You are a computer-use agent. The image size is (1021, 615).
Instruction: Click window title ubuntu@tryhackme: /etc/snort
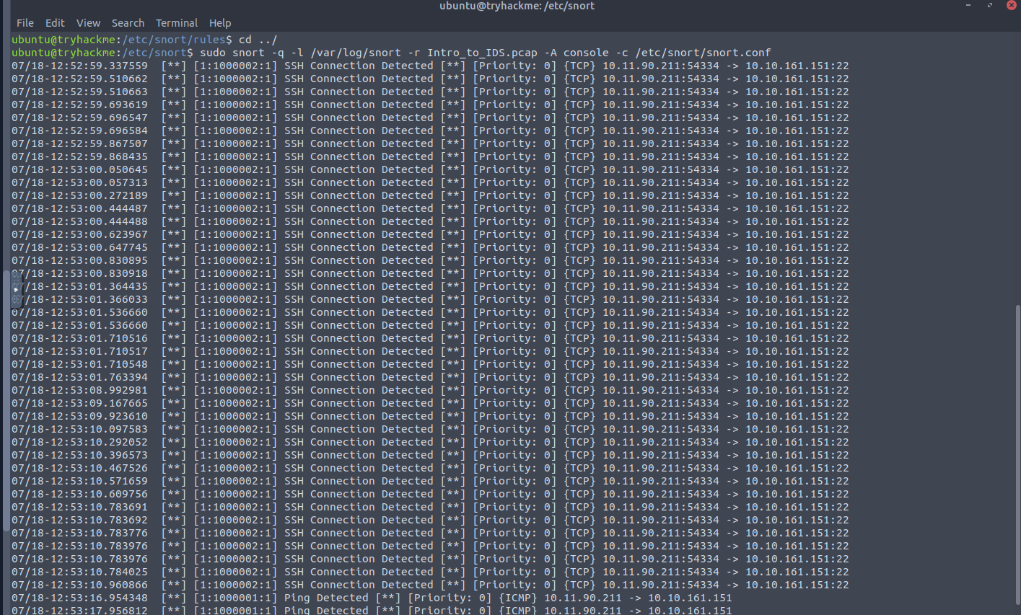[x=517, y=6]
